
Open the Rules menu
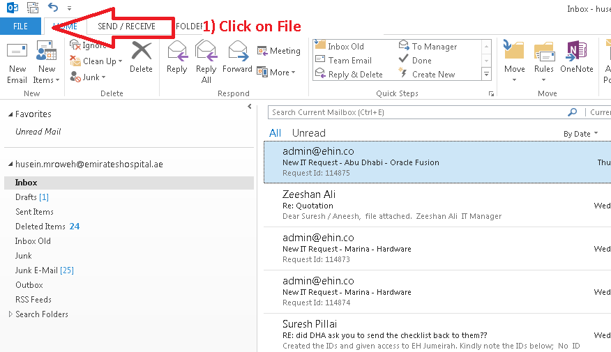[543, 61]
